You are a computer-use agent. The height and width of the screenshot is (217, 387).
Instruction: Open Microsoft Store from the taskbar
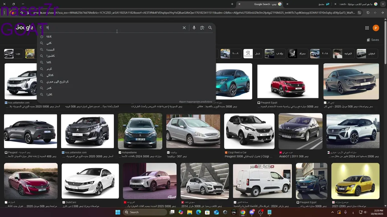coord(207,212)
